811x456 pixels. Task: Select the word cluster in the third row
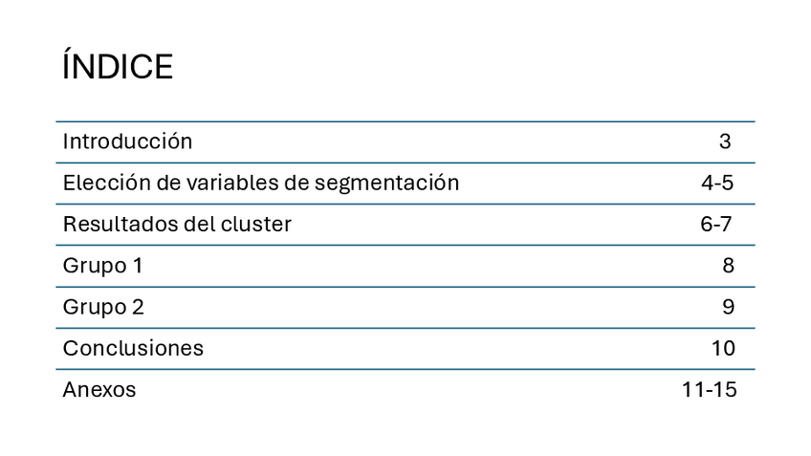[256, 225]
